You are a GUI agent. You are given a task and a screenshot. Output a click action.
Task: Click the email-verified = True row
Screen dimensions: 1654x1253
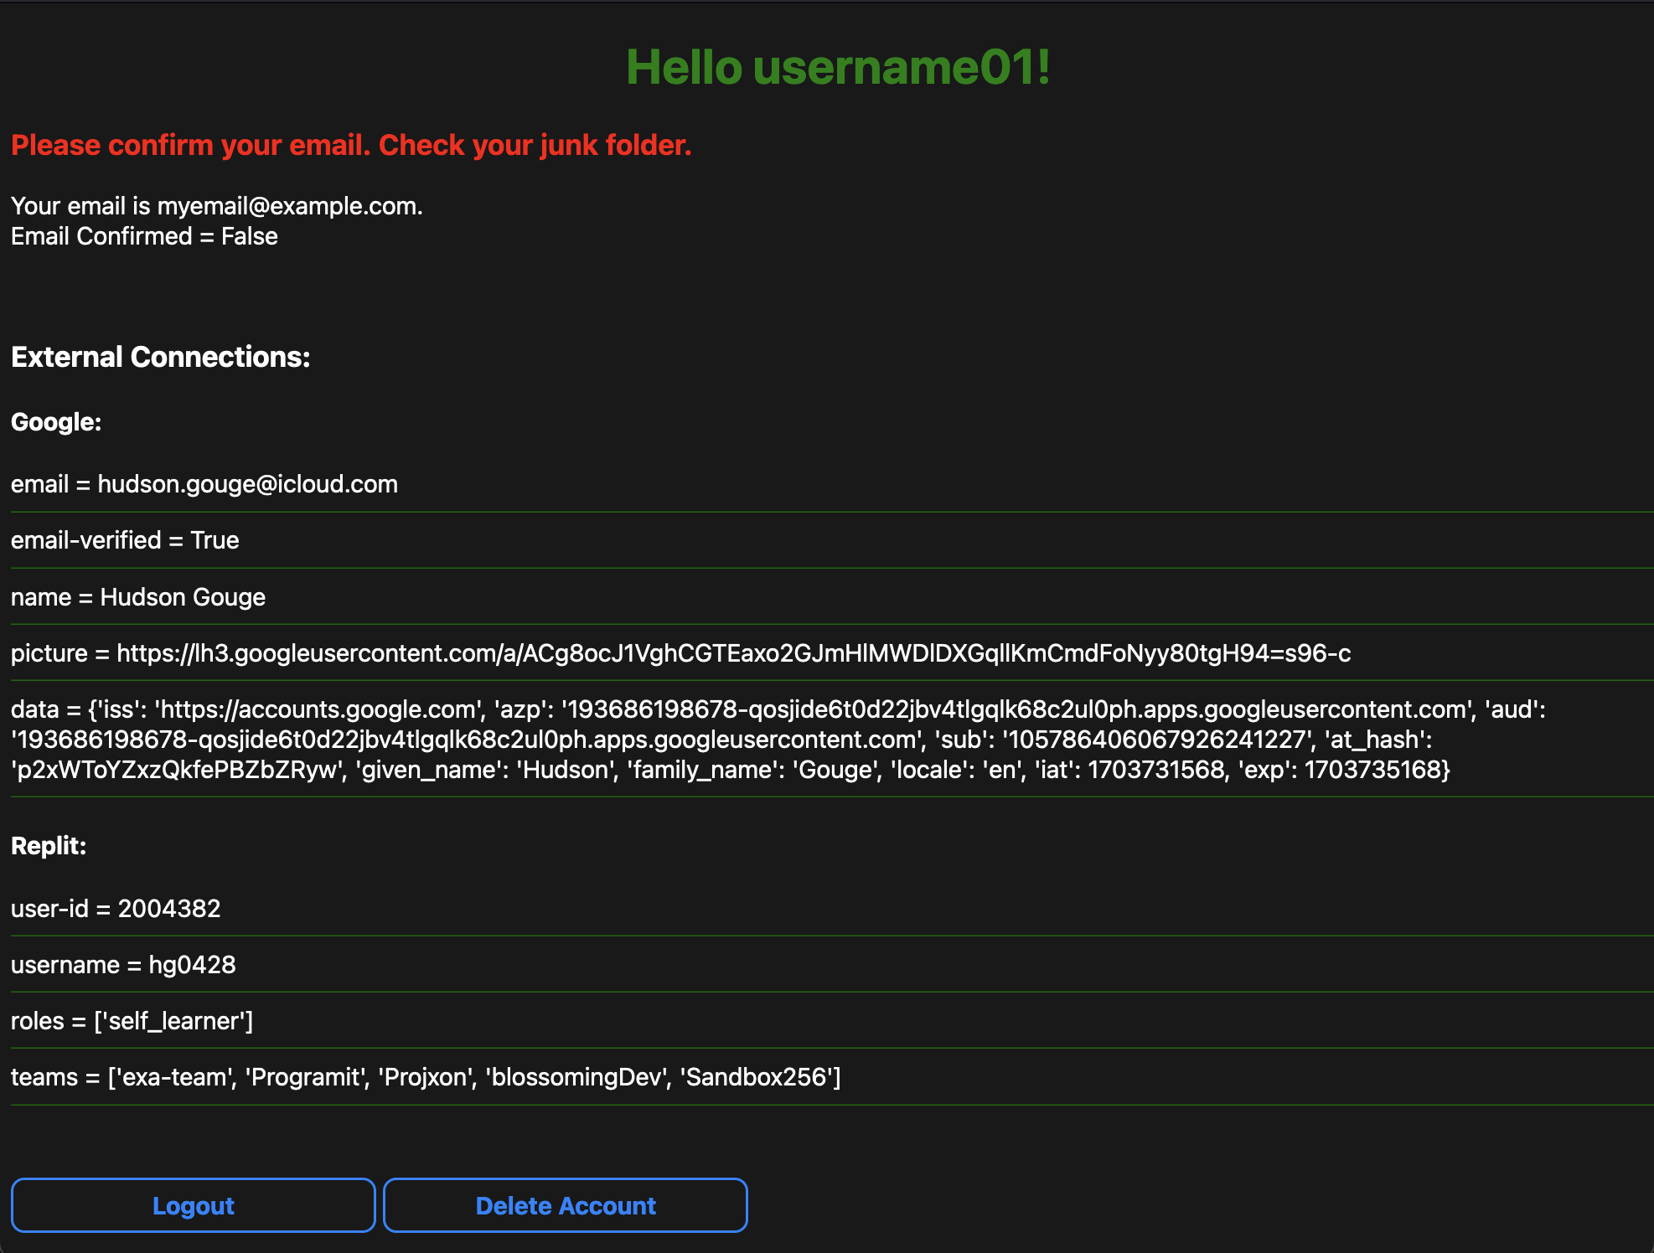coord(125,540)
